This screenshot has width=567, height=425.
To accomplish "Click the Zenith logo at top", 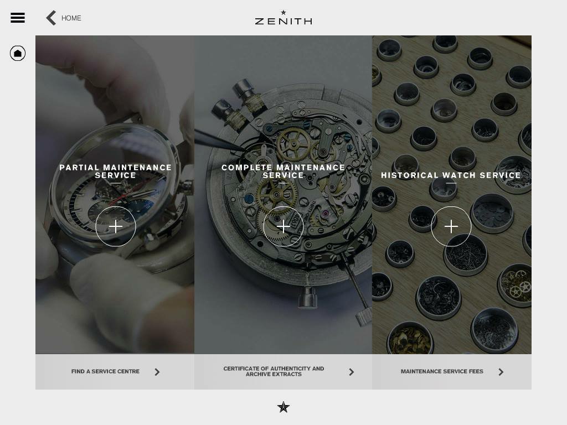I will point(283,18).
